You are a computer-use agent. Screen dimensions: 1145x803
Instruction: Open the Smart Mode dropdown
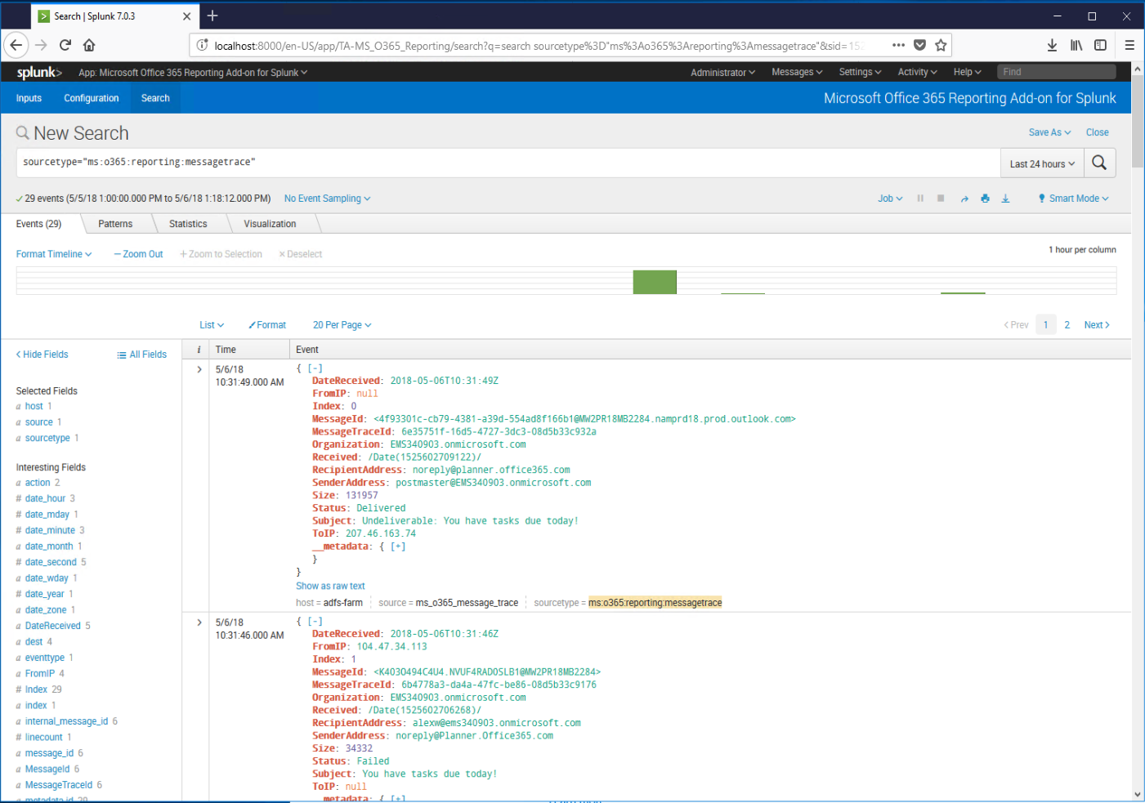(1073, 199)
